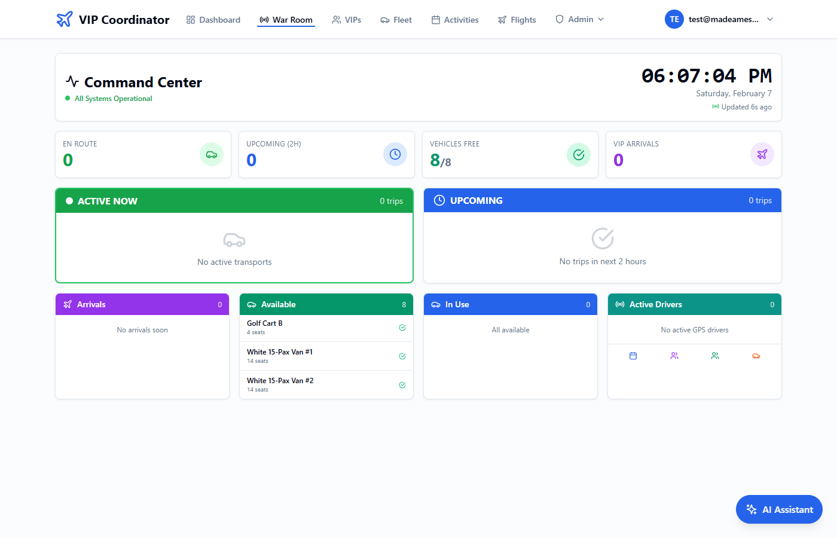
Task: Click the Upcoming clock stat icon
Action: click(395, 154)
